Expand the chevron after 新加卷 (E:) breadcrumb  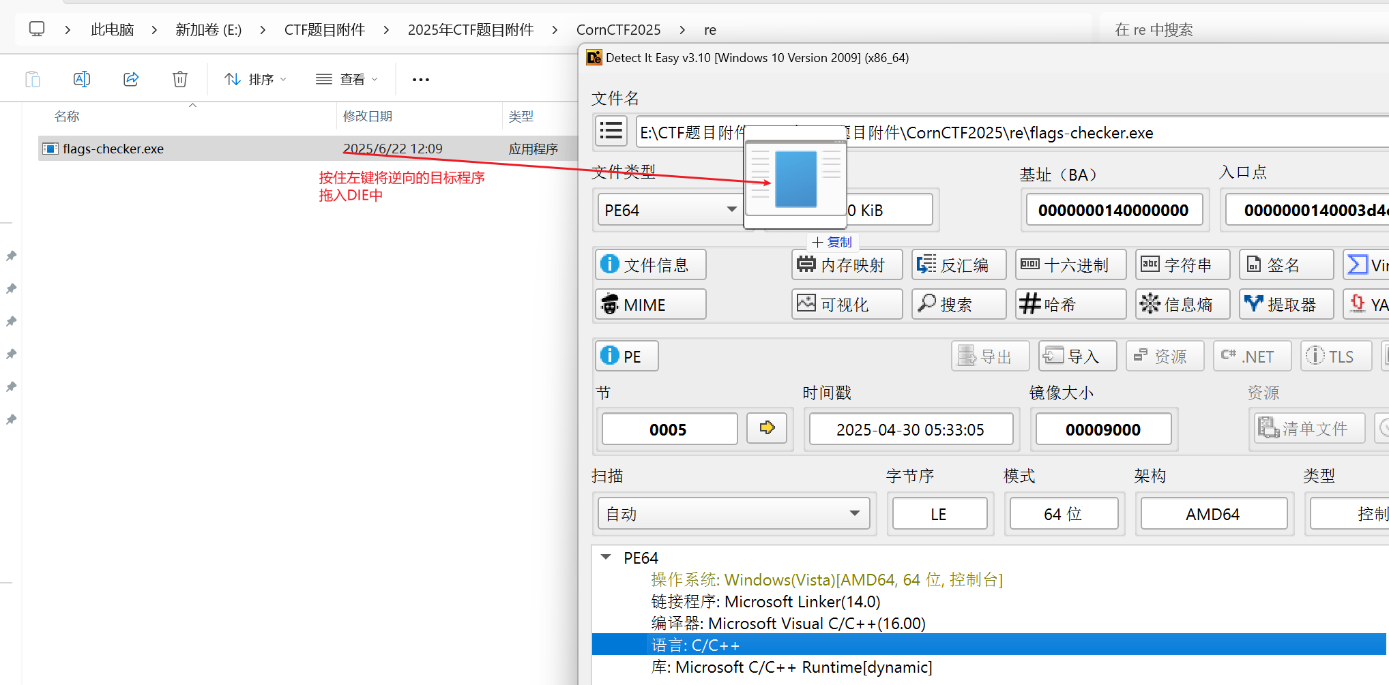[x=263, y=29]
